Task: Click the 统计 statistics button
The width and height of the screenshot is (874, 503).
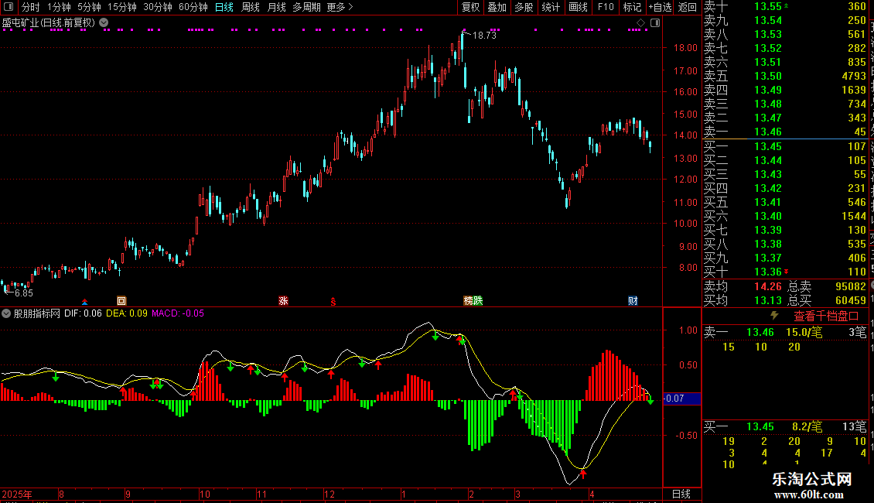Action: 551,7
